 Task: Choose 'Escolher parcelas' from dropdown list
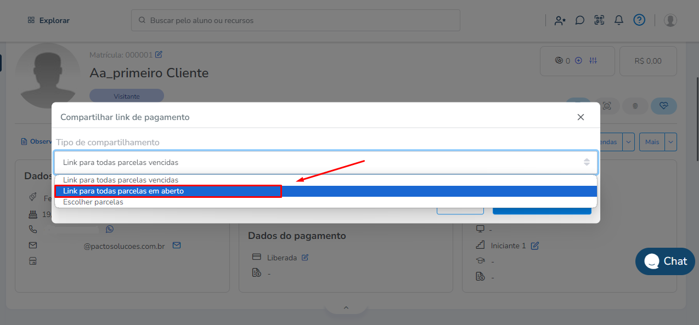93,202
